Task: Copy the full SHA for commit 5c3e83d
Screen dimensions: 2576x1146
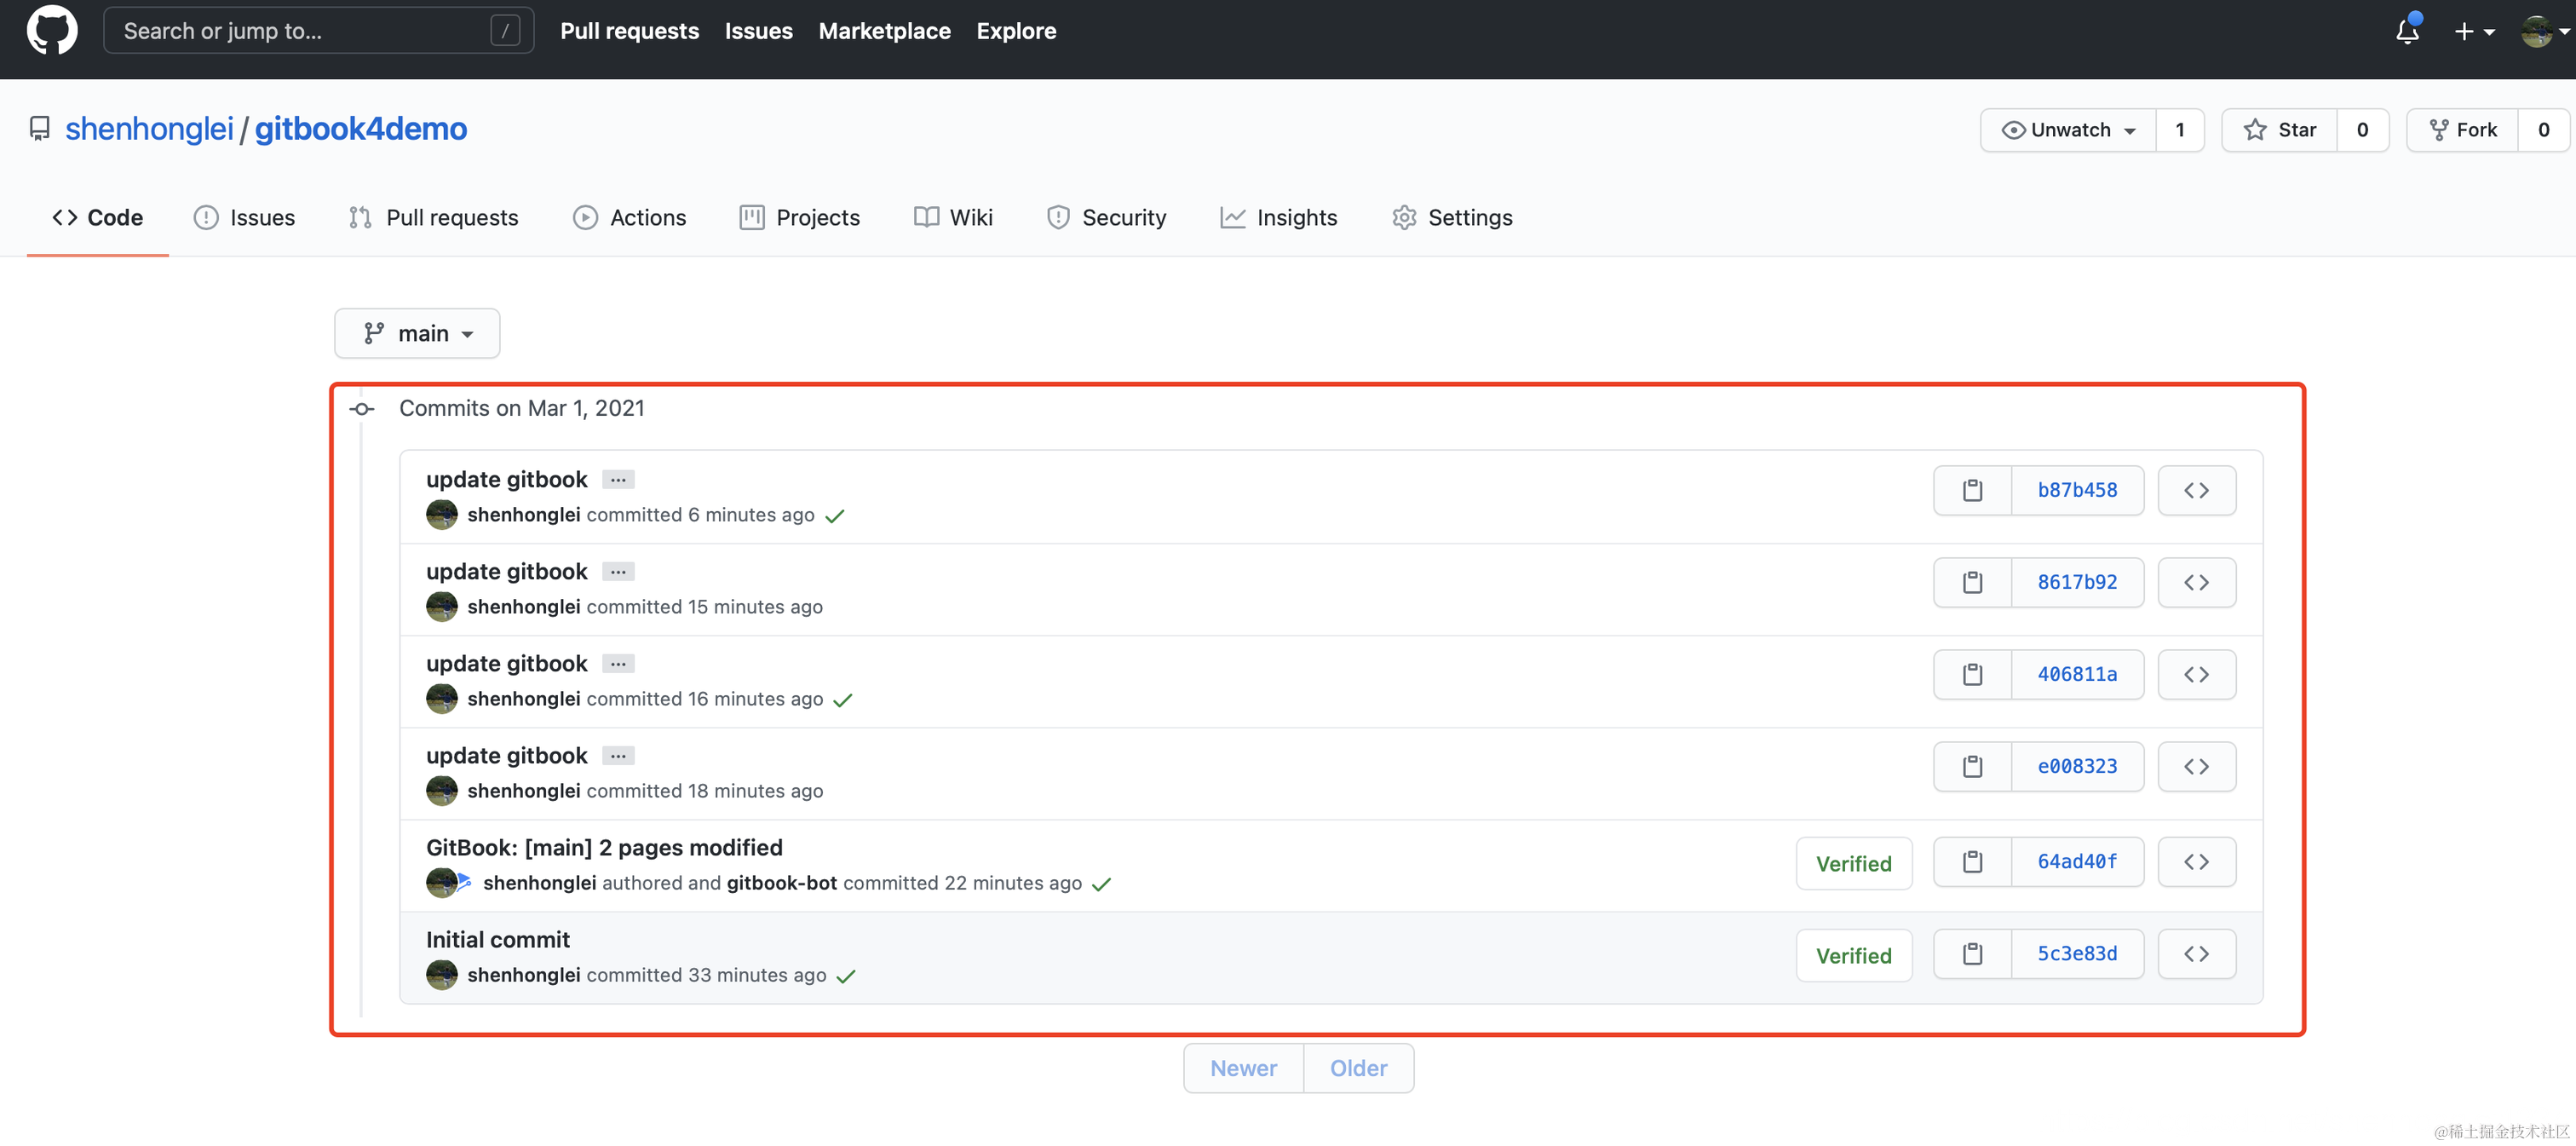Action: tap(1972, 954)
